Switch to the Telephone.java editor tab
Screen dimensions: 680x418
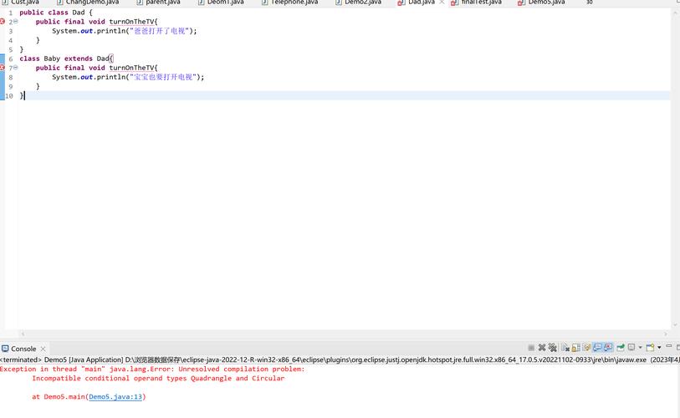(294, 3)
